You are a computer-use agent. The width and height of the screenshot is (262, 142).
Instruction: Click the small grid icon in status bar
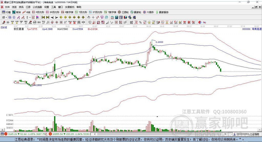pyautogui.click(x=2, y=134)
